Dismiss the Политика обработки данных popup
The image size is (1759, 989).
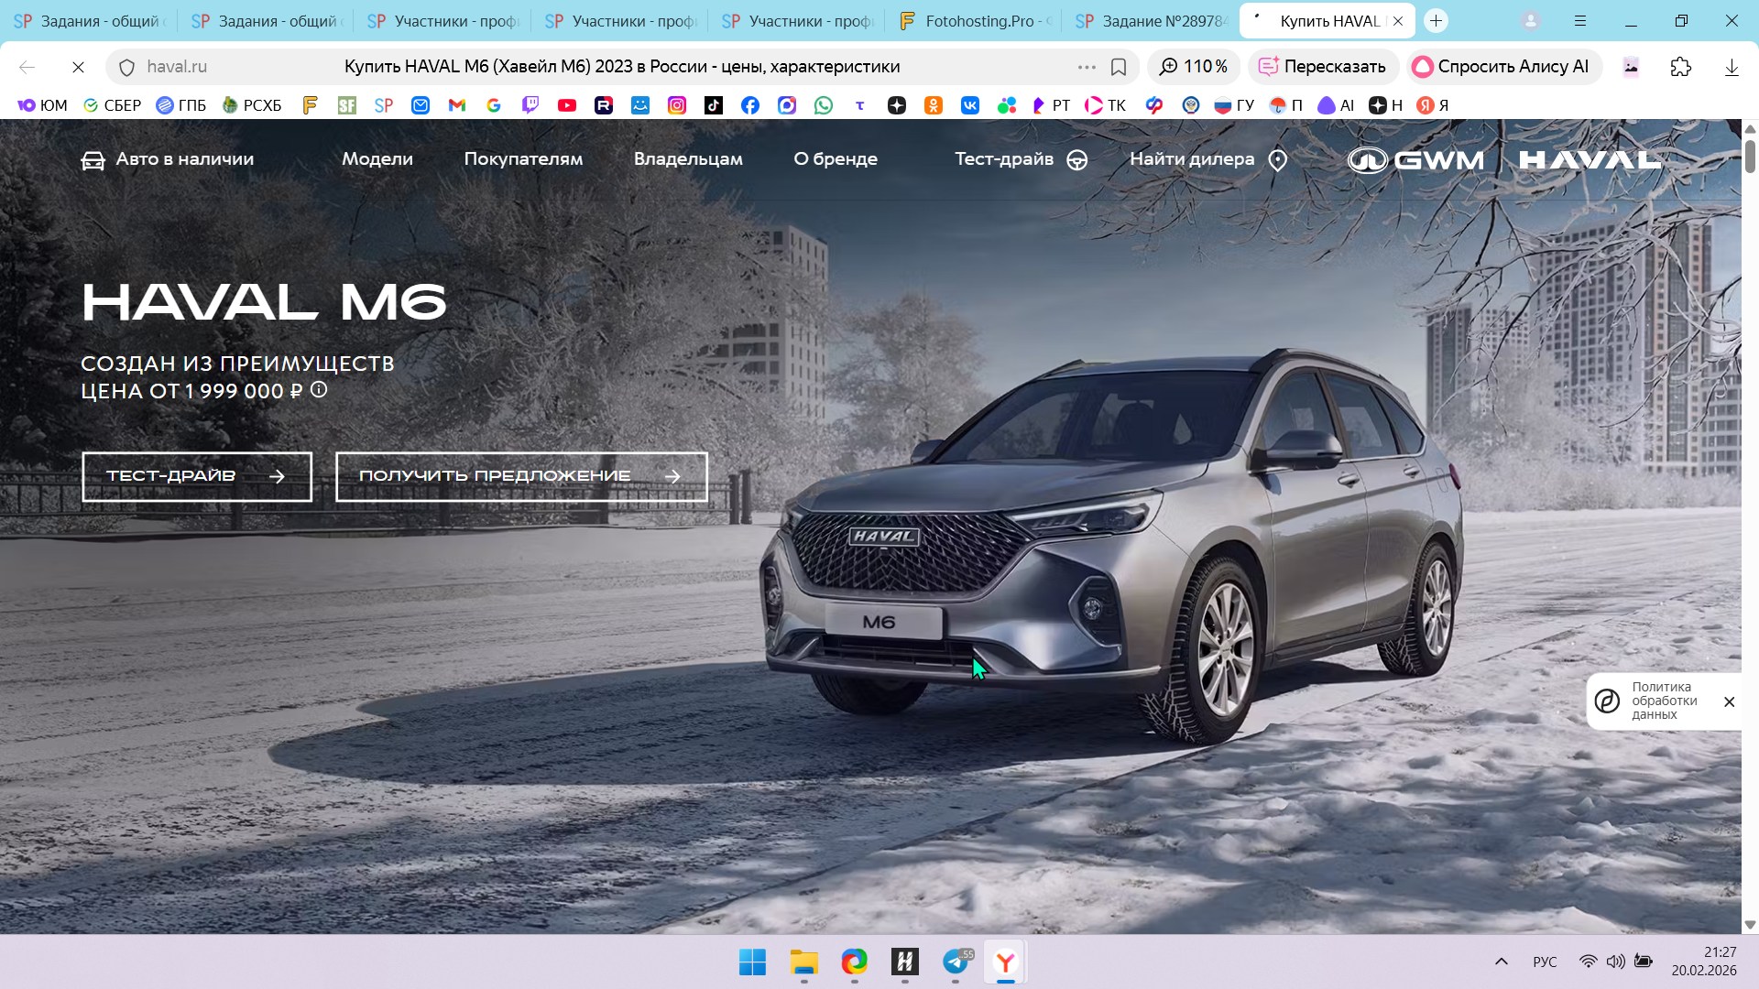tap(1729, 701)
